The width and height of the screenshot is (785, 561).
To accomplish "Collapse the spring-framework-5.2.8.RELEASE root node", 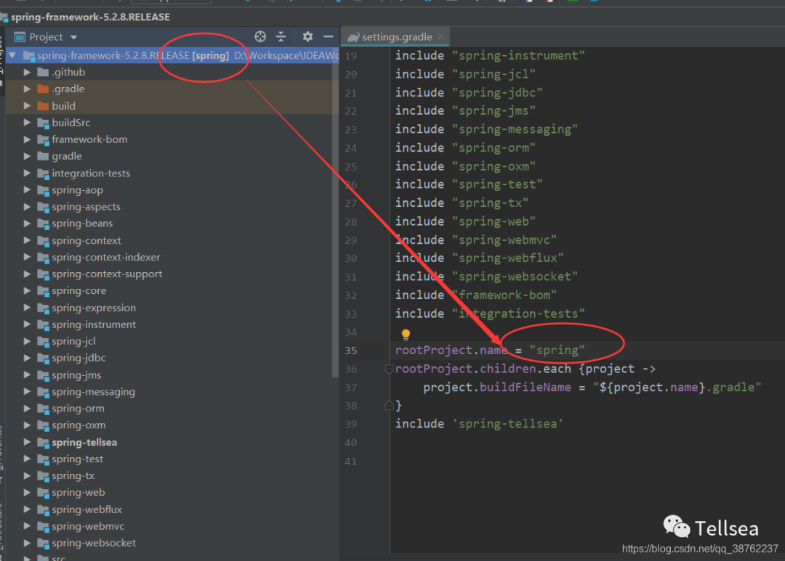I will point(12,55).
